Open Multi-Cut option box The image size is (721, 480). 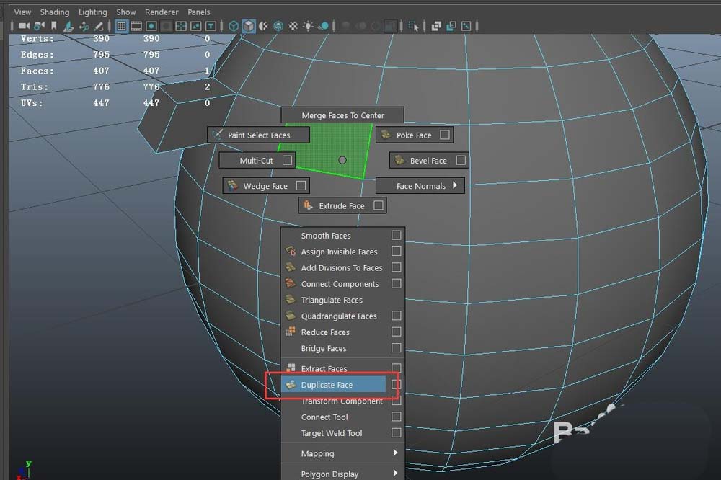tap(288, 160)
